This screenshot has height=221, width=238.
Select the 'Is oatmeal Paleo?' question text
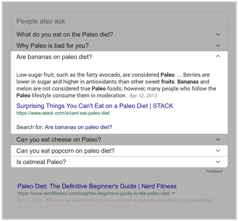point(41,162)
